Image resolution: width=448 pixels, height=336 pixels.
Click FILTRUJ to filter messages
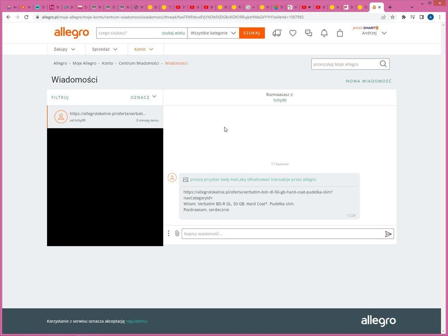[60, 97]
